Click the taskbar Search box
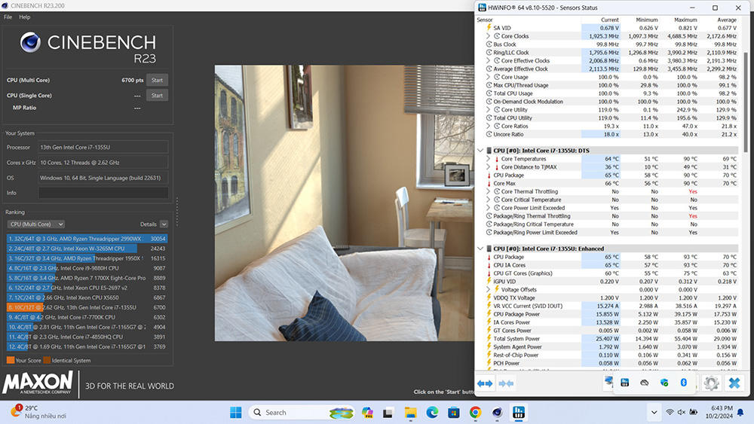The height and width of the screenshot is (424, 754). coord(302,412)
